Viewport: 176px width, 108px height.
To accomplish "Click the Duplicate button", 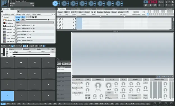I will [107, 12].
